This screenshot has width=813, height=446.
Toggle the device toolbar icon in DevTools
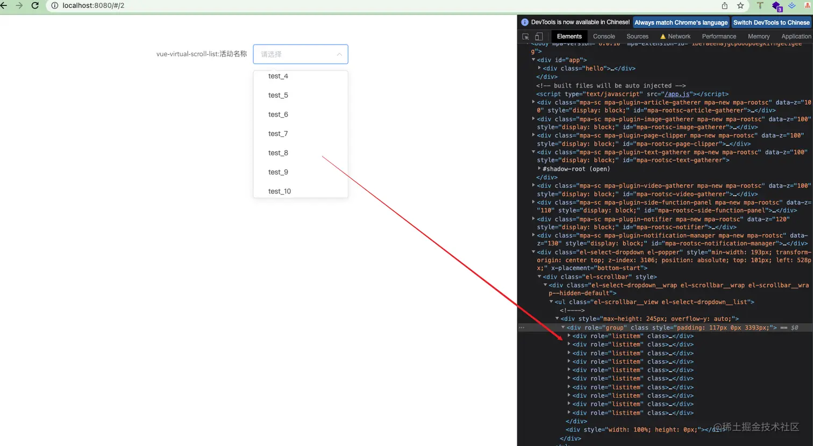pos(539,37)
